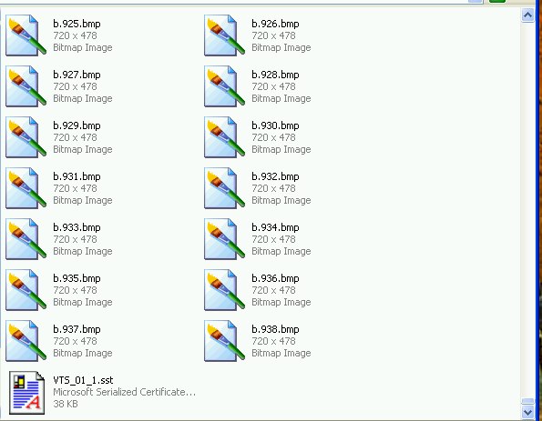542x421 pixels.
Task: Pick the b.935.bmp bitmap icon
Action: (x=26, y=289)
